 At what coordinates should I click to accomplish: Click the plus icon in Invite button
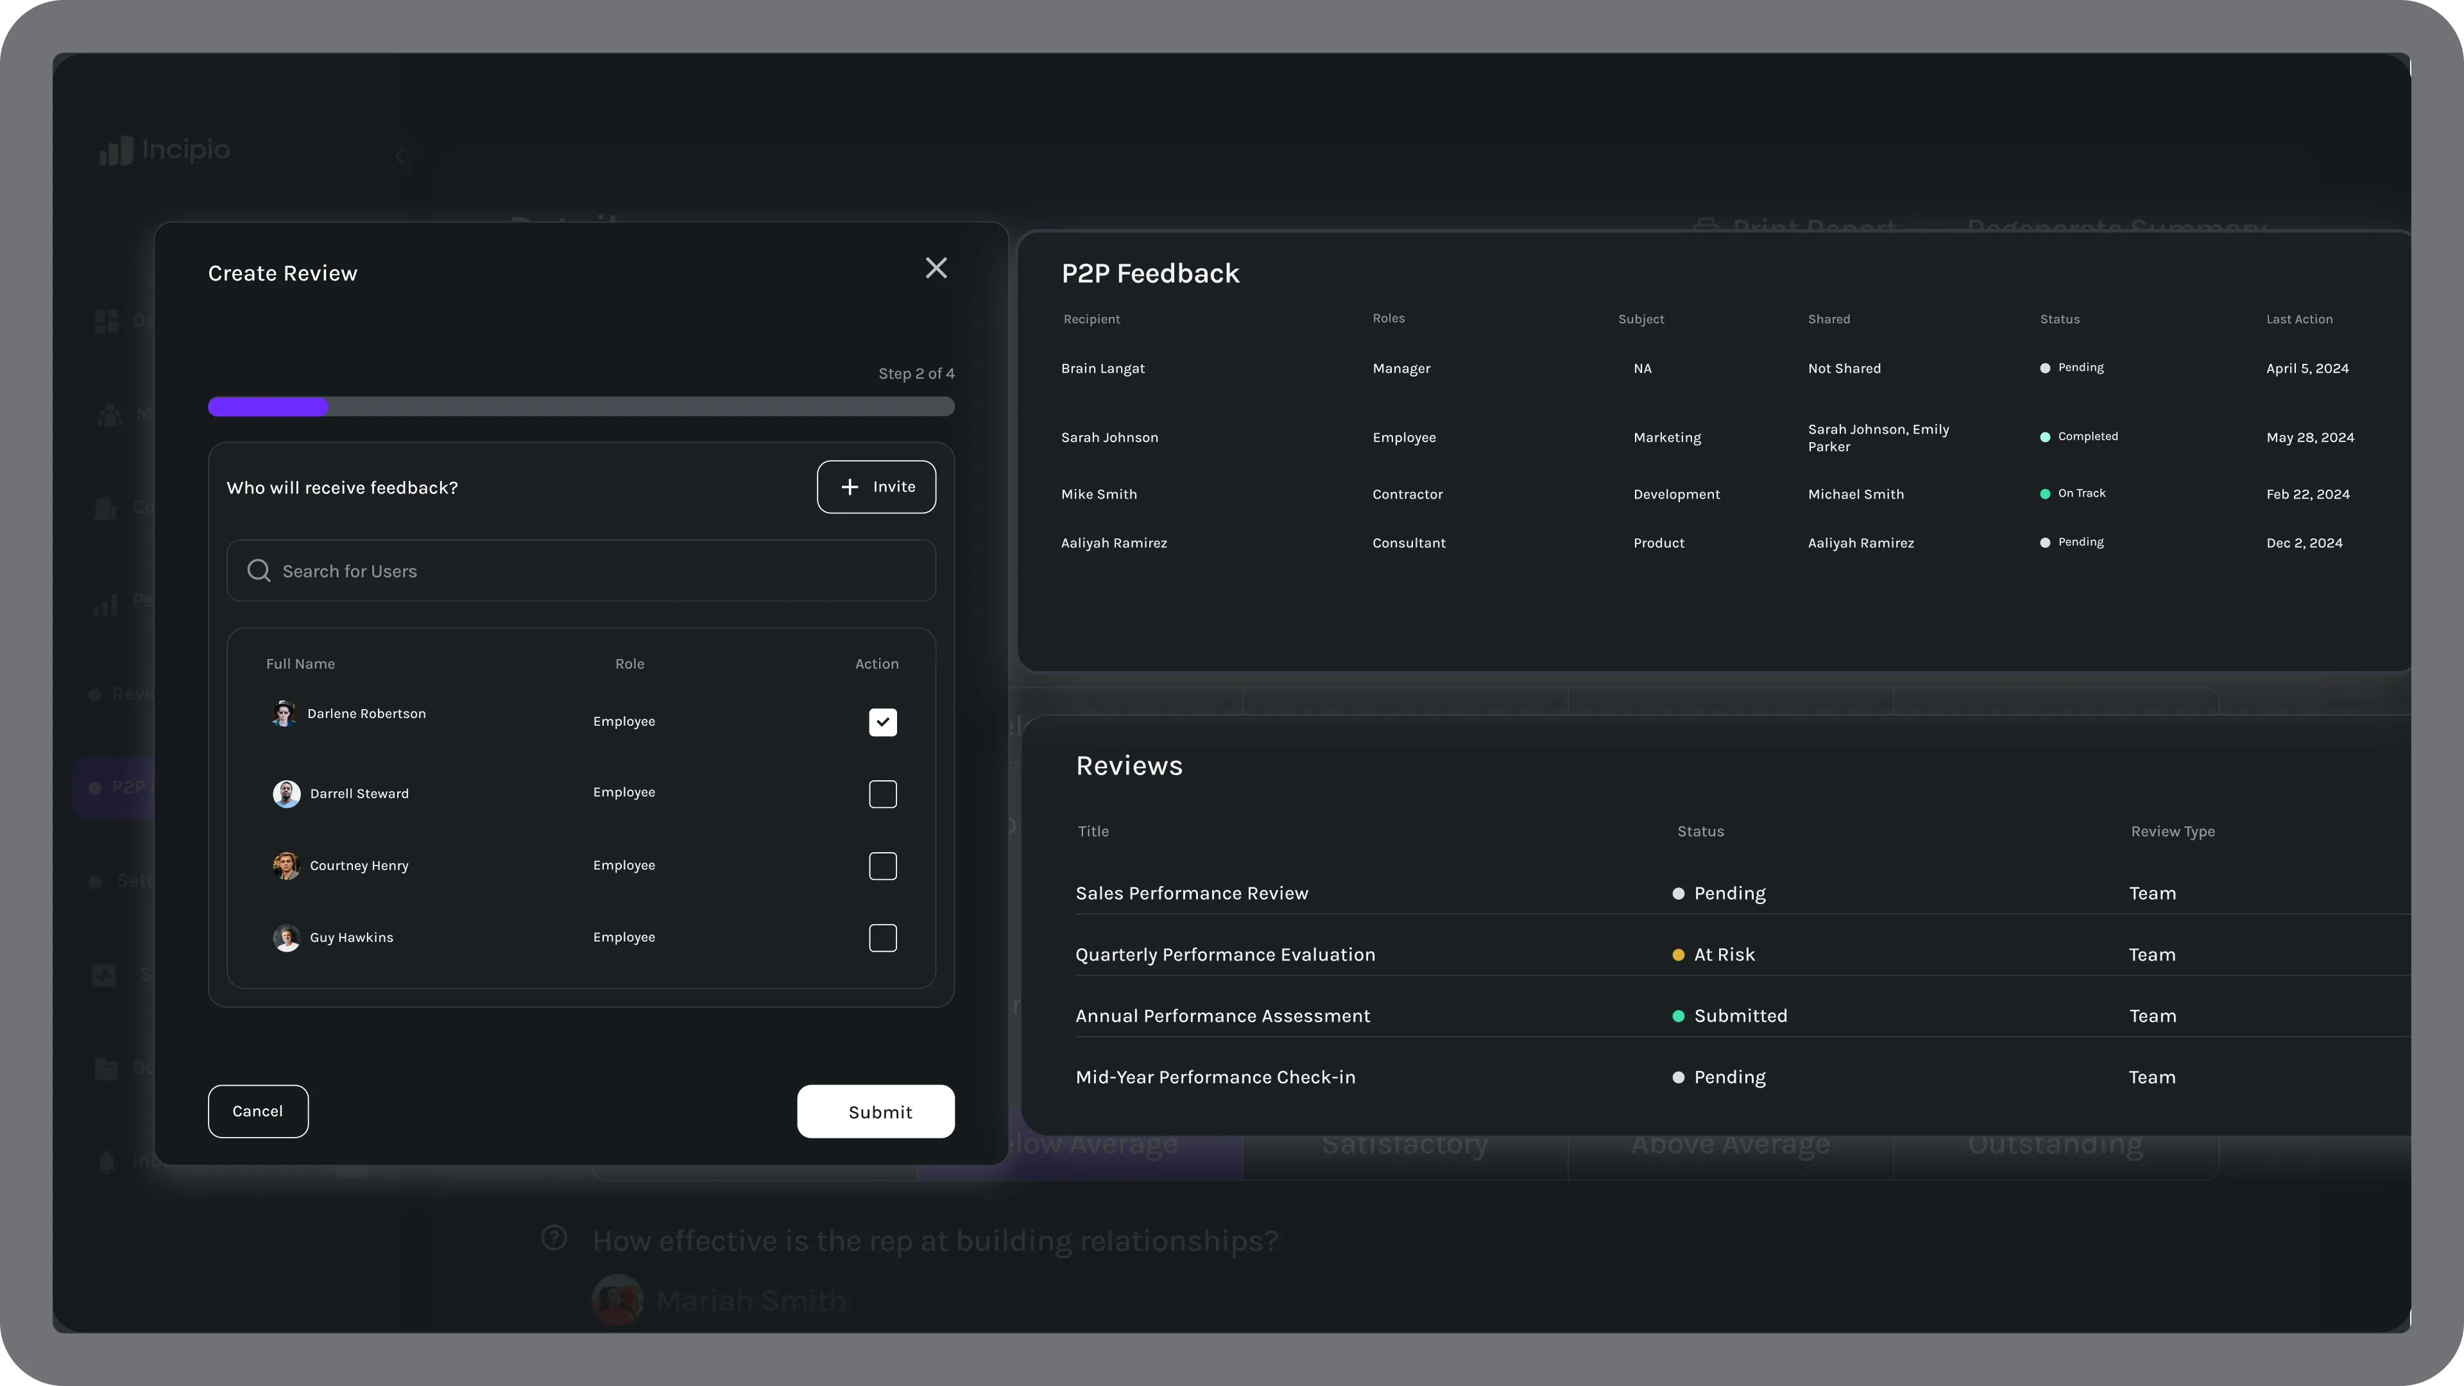click(x=850, y=487)
